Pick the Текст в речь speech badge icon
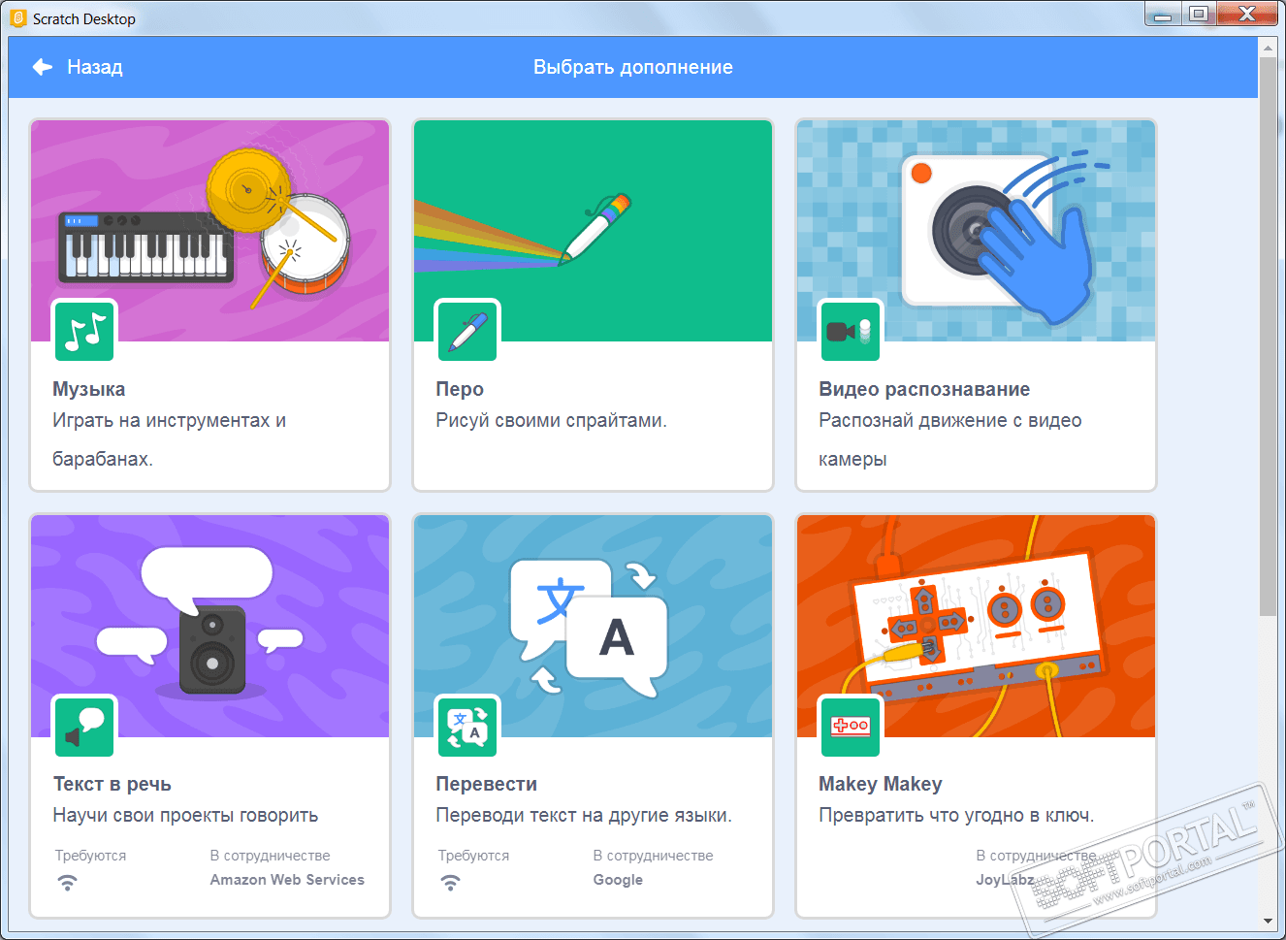The width and height of the screenshot is (1286, 940). [x=84, y=727]
